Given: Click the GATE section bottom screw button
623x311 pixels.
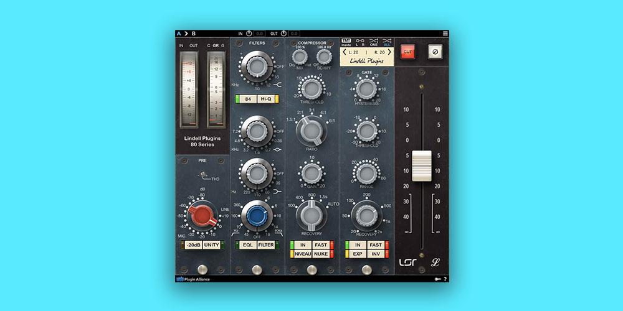Looking at the screenshot, I should tap(366, 270).
